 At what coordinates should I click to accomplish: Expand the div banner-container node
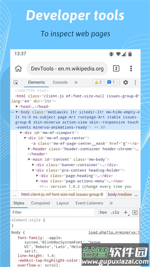pyautogui.click(x=33, y=165)
